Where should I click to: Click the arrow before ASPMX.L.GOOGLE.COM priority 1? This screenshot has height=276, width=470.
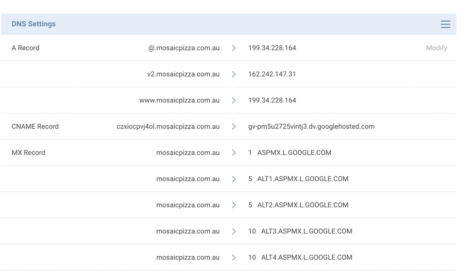pos(234,153)
